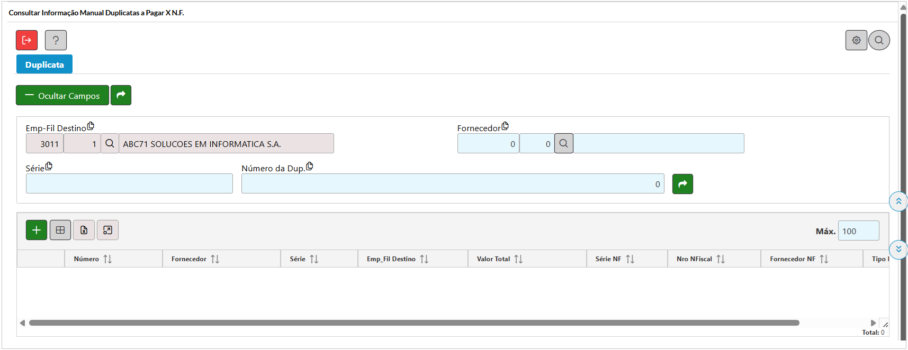Select the Duplicata tab

[44, 65]
